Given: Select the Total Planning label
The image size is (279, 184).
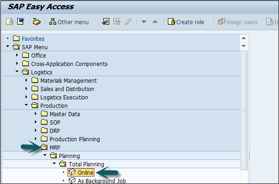Looking at the screenshot, I should (x=86, y=164).
